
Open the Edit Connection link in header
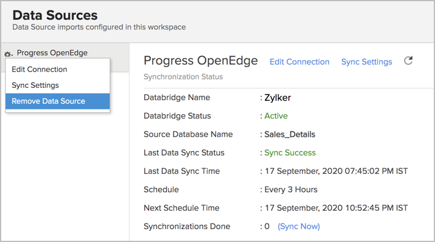tap(299, 61)
